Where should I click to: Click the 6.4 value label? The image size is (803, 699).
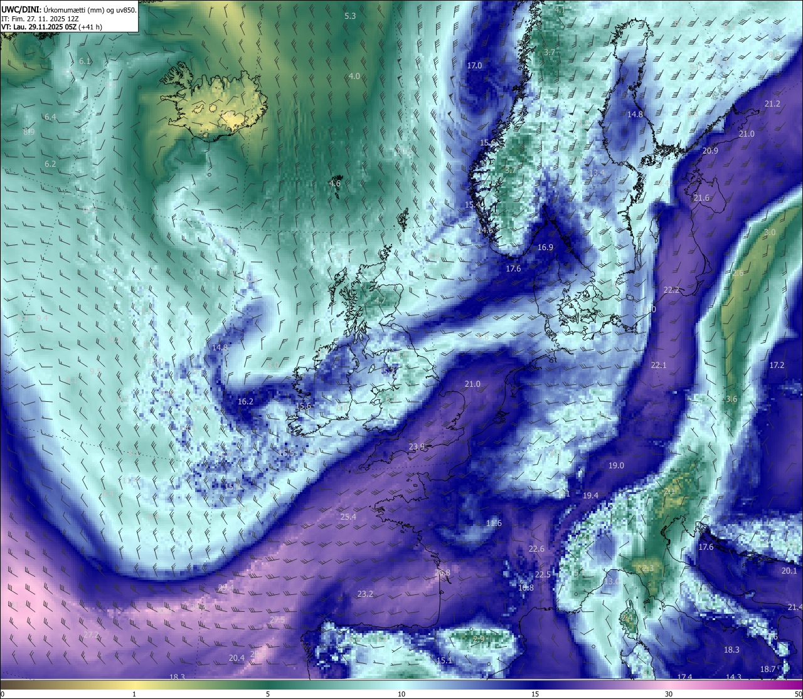(x=50, y=117)
